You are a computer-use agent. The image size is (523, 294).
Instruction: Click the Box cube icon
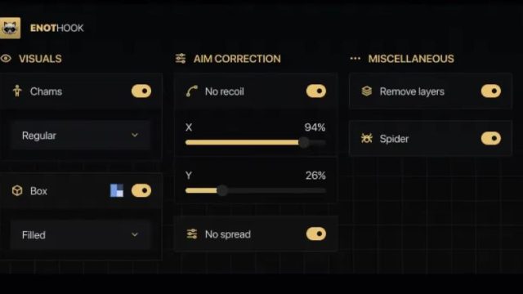coord(17,190)
